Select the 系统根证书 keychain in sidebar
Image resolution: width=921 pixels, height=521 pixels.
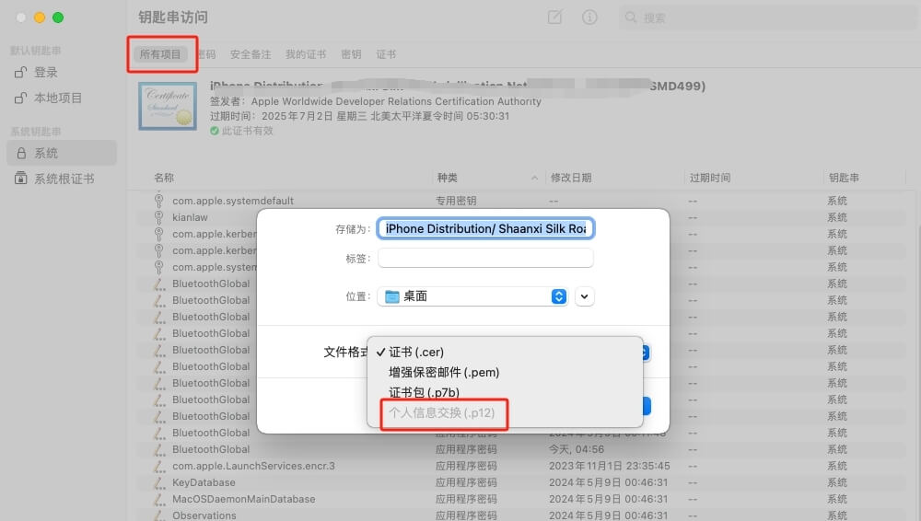coord(62,179)
